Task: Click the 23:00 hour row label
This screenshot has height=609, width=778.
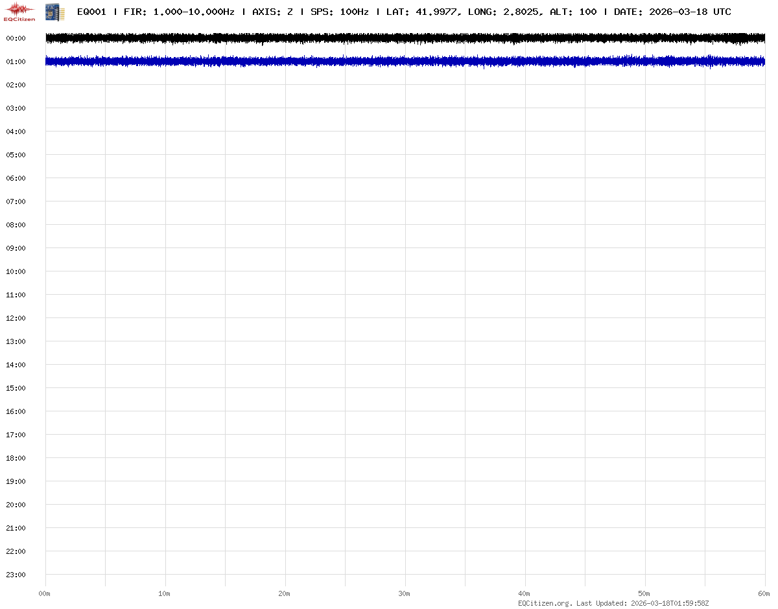Action: click(16, 575)
